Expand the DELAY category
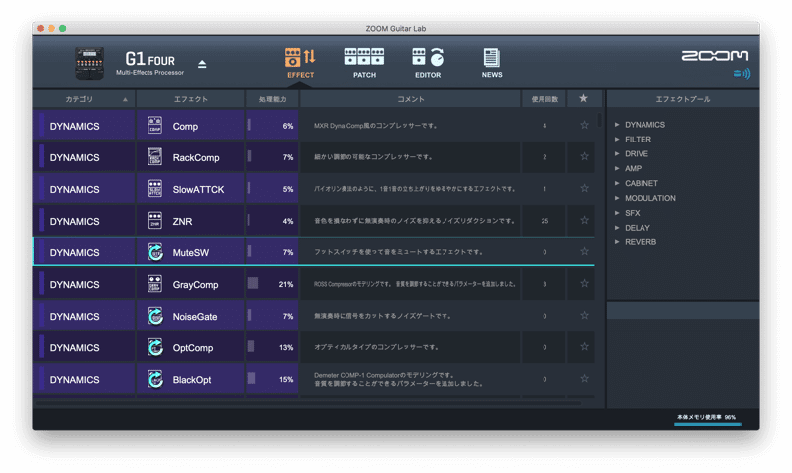792x473 pixels. pyautogui.click(x=617, y=228)
